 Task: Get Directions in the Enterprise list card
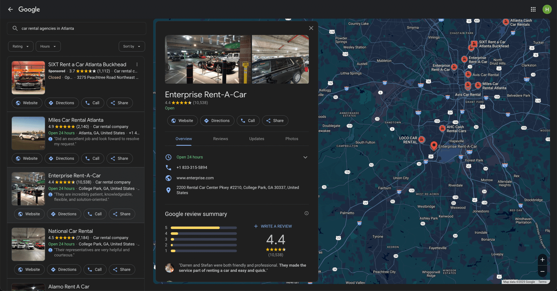pyautogui.click(x=64, y=214)
